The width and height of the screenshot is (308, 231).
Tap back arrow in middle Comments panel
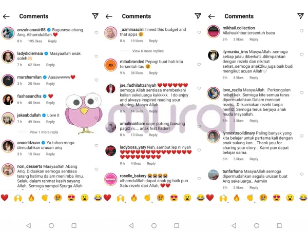click(x=109, y=16)
